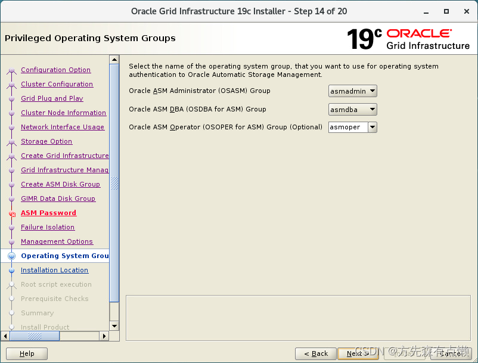Open Installation Location step link
The width and height of the screenshot is (478, 363).
55,271
